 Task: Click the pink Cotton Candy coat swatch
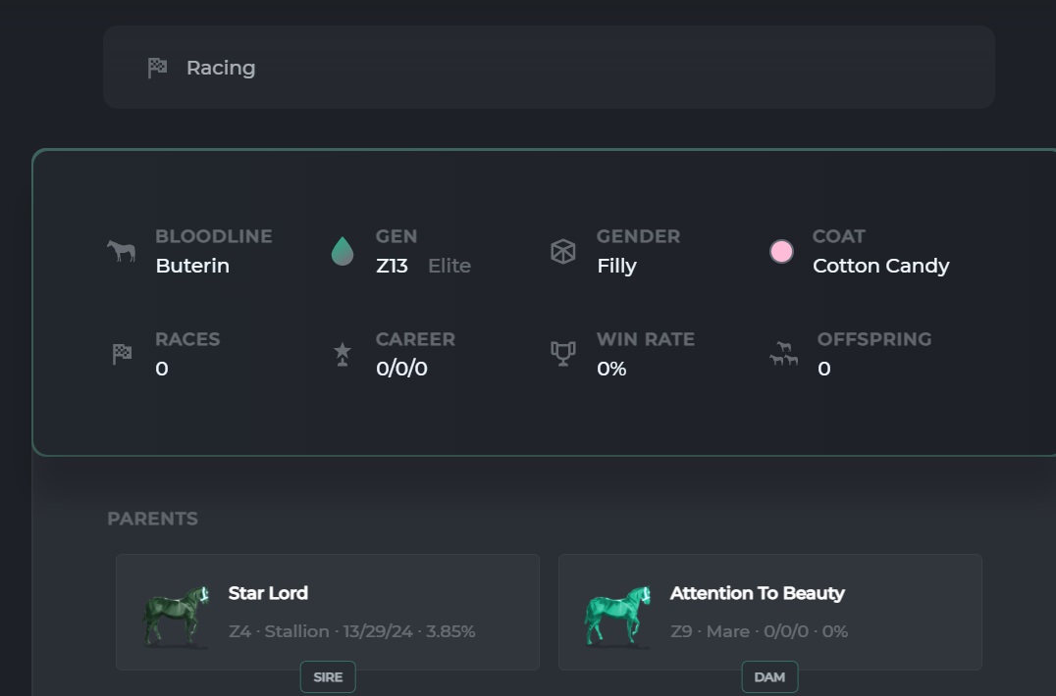point(781,252)
